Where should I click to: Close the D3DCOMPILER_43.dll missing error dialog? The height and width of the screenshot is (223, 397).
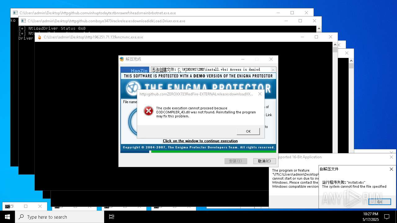[x=260, y=94]
